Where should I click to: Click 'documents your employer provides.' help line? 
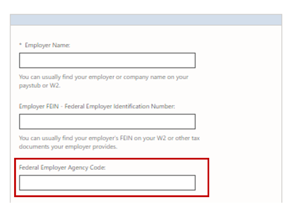(x=68, y=146)
